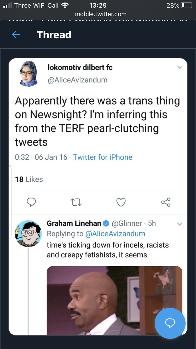This screenshot has height=349, width=196.
Task: Like the tweet with the heart icon
Action: point(121,202)
